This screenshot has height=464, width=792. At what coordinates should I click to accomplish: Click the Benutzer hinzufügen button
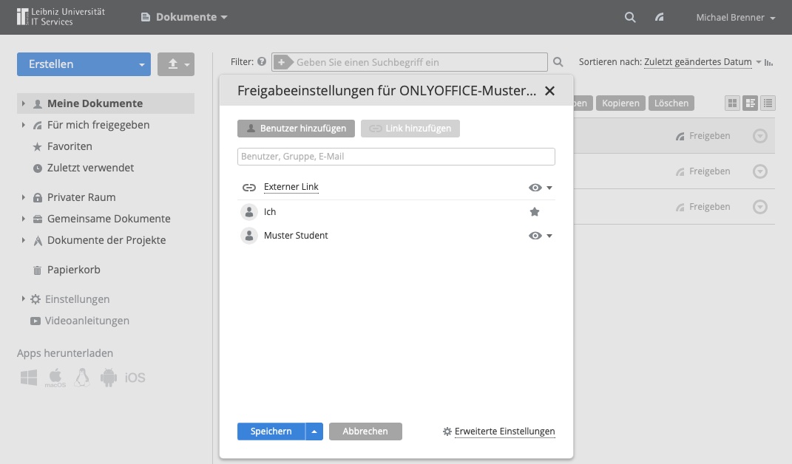tap(296, 129)
